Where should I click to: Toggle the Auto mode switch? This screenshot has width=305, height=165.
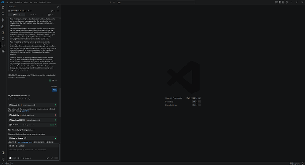click(12, 158)
